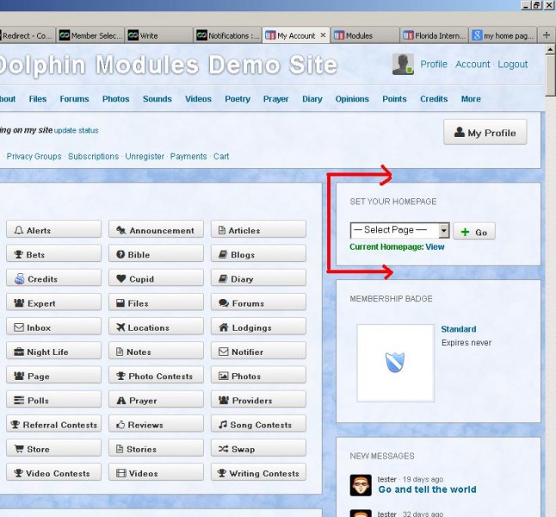Open the Diary module button
This screenshot has height=517, width=556.
pyautogui.click(x=258, y=278)
